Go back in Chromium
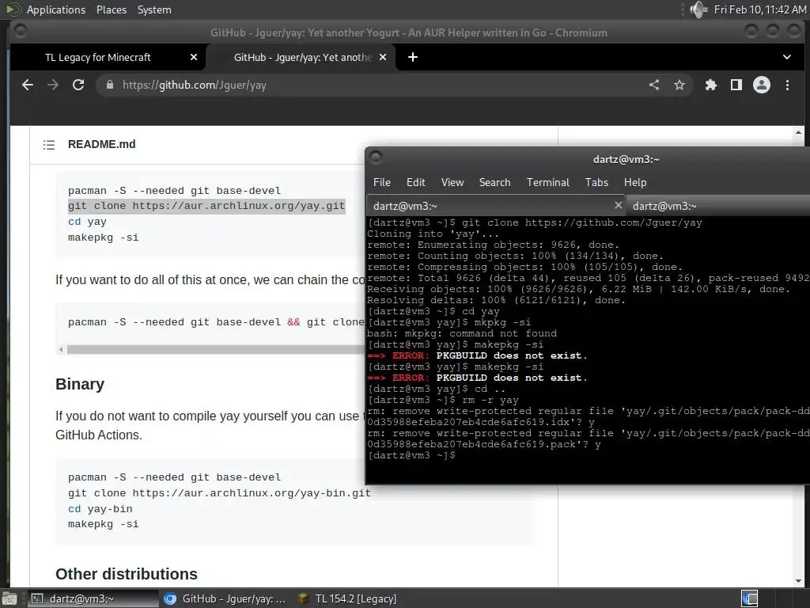Viewport: 810px width, 608px height. point(28,85)
